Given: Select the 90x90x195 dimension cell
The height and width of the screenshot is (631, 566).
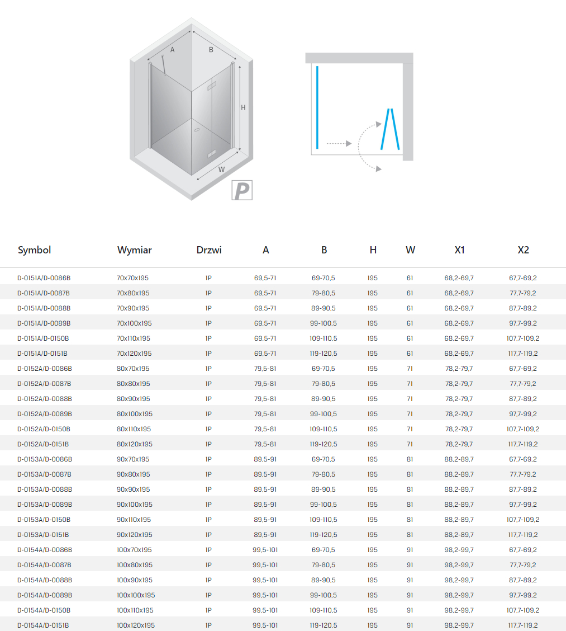Looking at the screenshot, I should (x=133, y=489).
